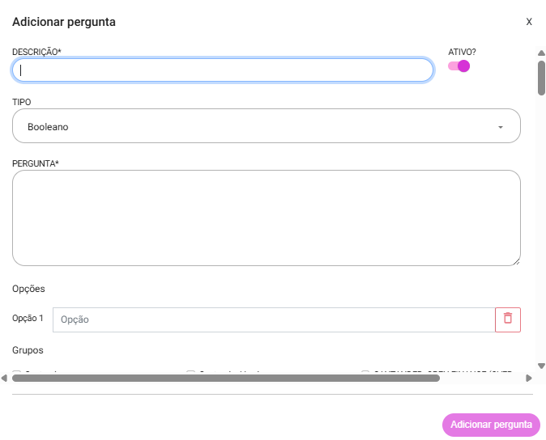Screen dimensions: 546x440
Task: Click the Opção 1 input field
Action: tap(274, 319)
